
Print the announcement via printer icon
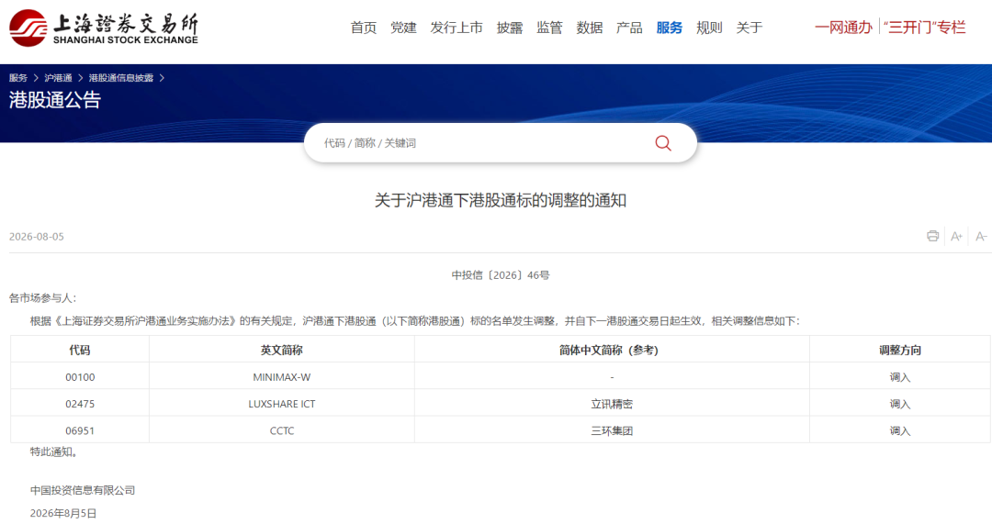tap(932, 237)
